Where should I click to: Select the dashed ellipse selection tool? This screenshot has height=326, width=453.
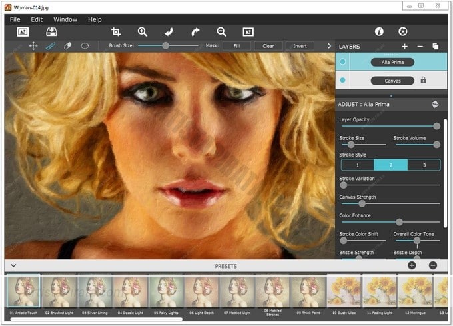point(85,45)
